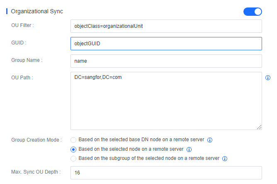
Task: Select 'Based on the selected node' radio button
Action: 73,149
